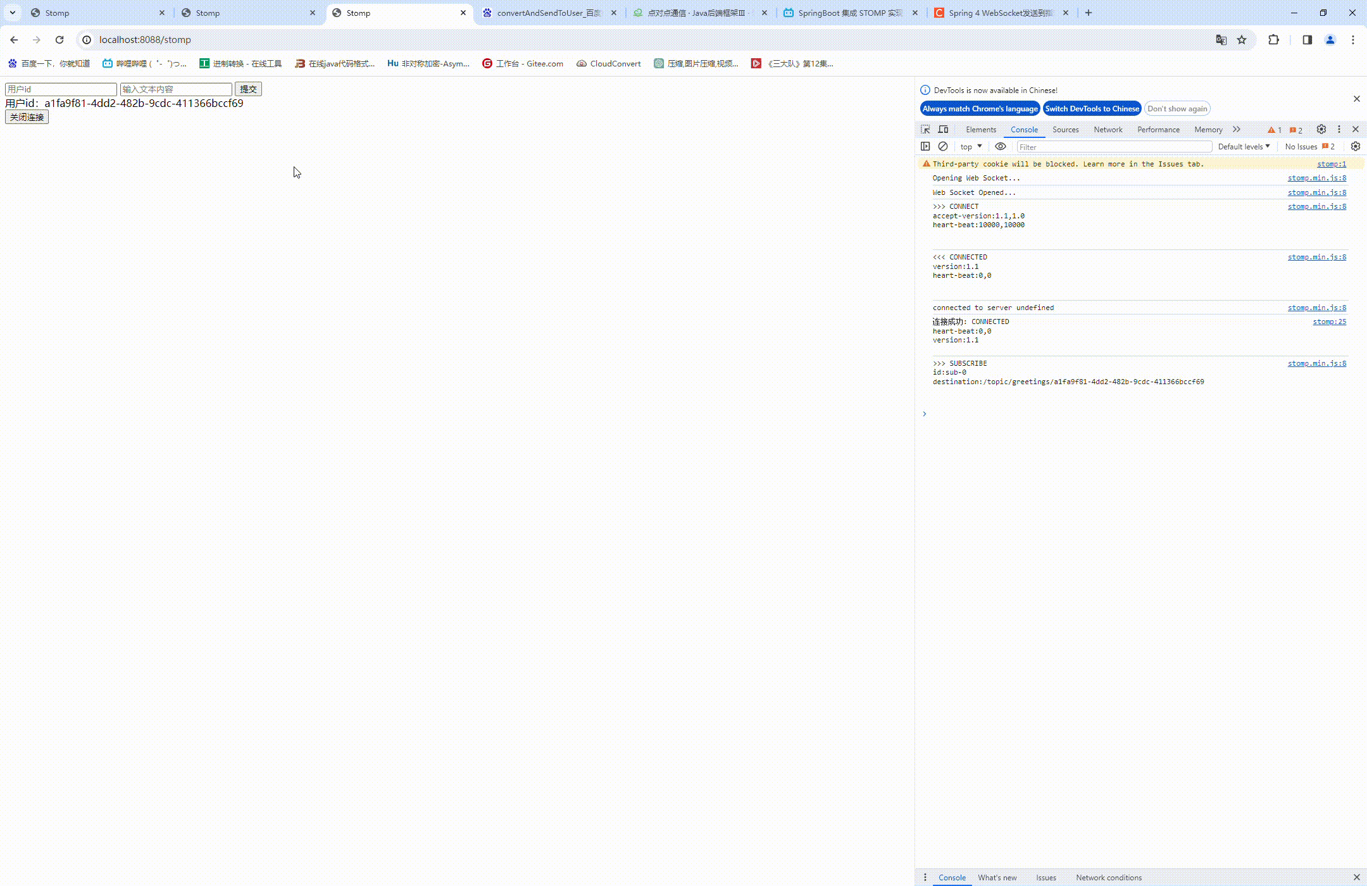Click the 关闭连接 button
The image size is (1367, 886).
coord(27,116)
